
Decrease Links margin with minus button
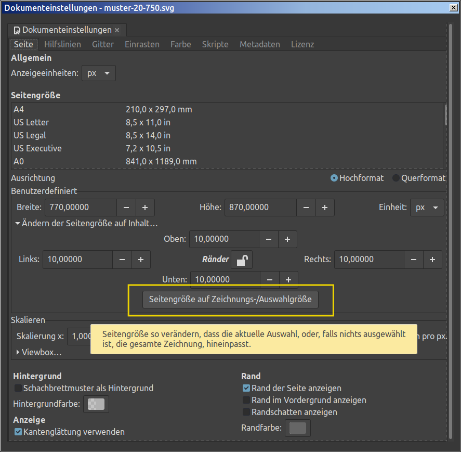pyautogui.click(x=122, y=260)
